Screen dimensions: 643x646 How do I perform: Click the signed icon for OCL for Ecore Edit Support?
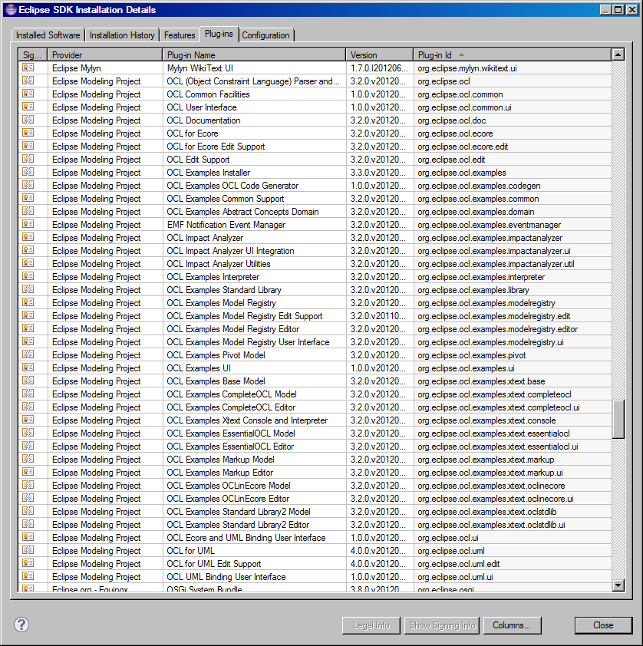click(28, 146)
